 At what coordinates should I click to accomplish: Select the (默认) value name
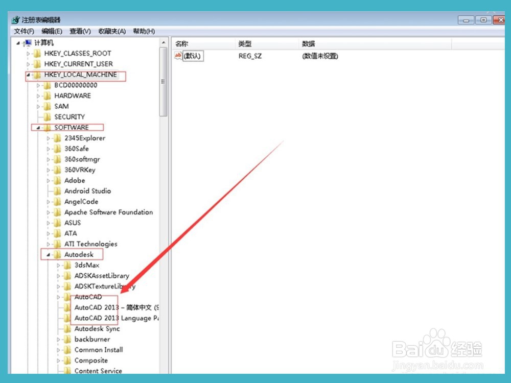192,56
